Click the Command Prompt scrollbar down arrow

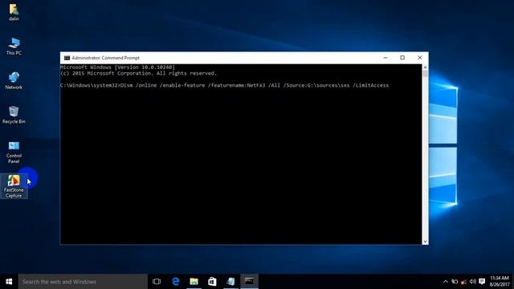(425, 241)
